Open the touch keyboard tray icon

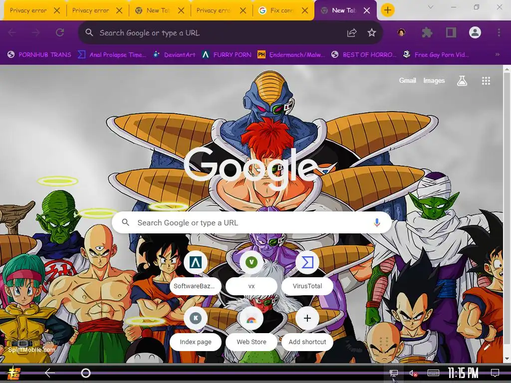433,373
